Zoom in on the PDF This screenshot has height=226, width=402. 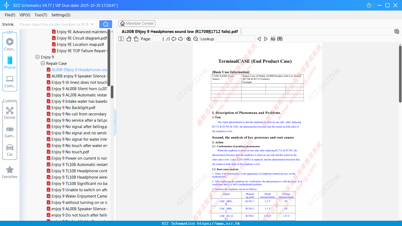pos(189,39)
